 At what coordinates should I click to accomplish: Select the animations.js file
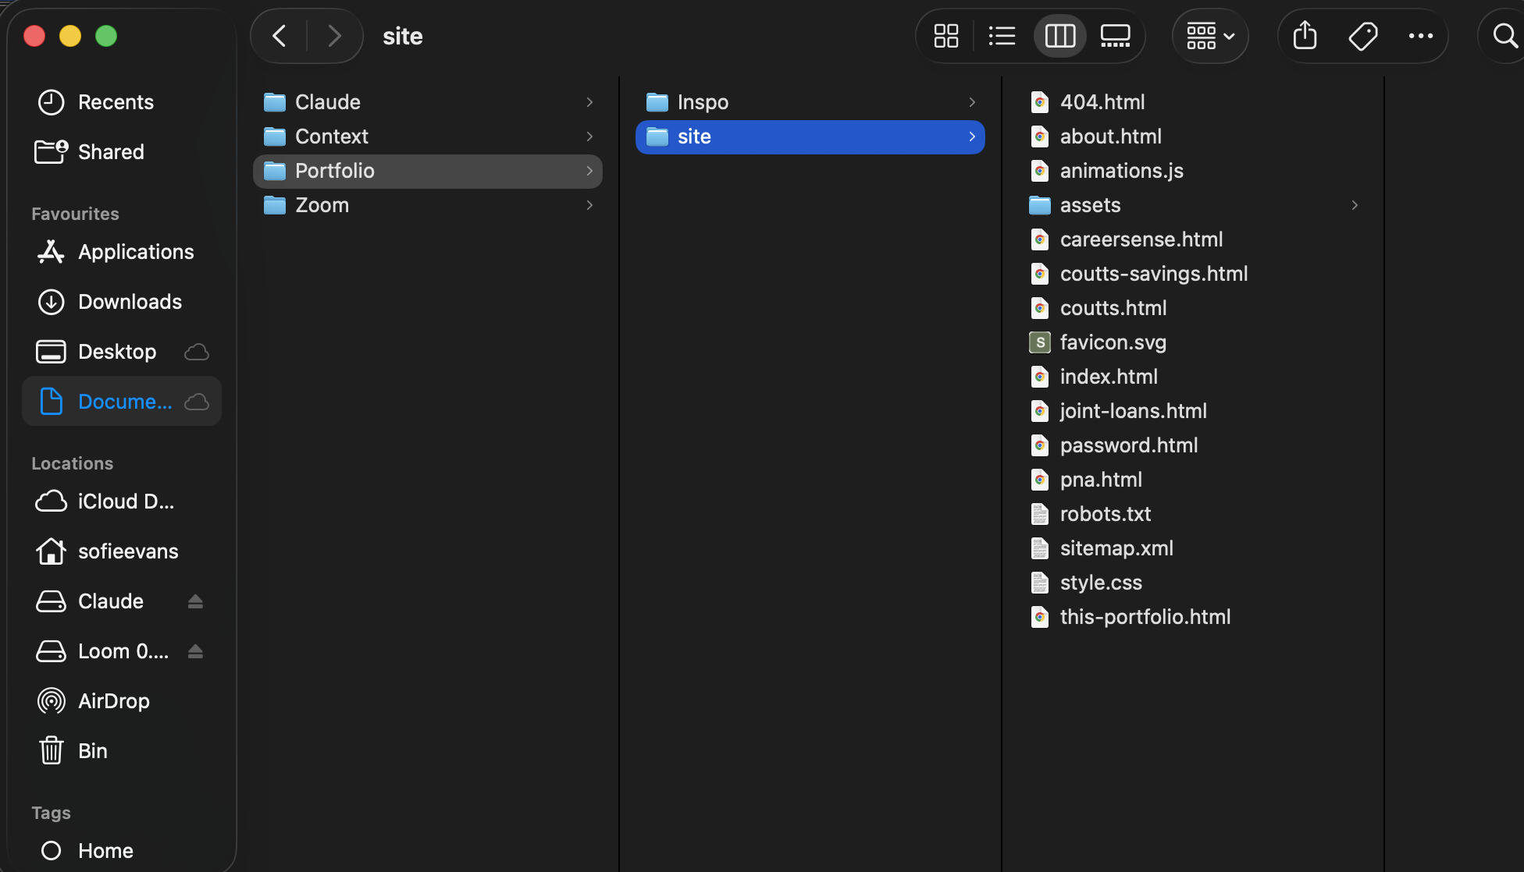pyautogui.click(x=1192, y=171)
